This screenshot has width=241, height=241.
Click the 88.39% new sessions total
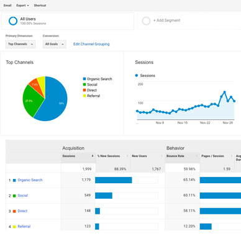[x=120, y=169]
